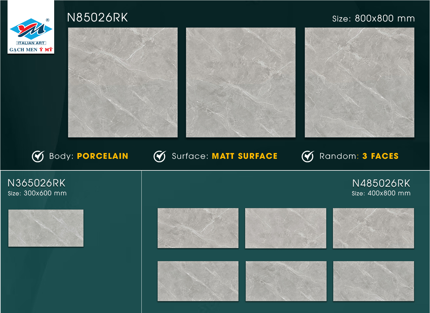
Task: Open the bottom-middle 400x800 tile image
Action: [286, 281]
